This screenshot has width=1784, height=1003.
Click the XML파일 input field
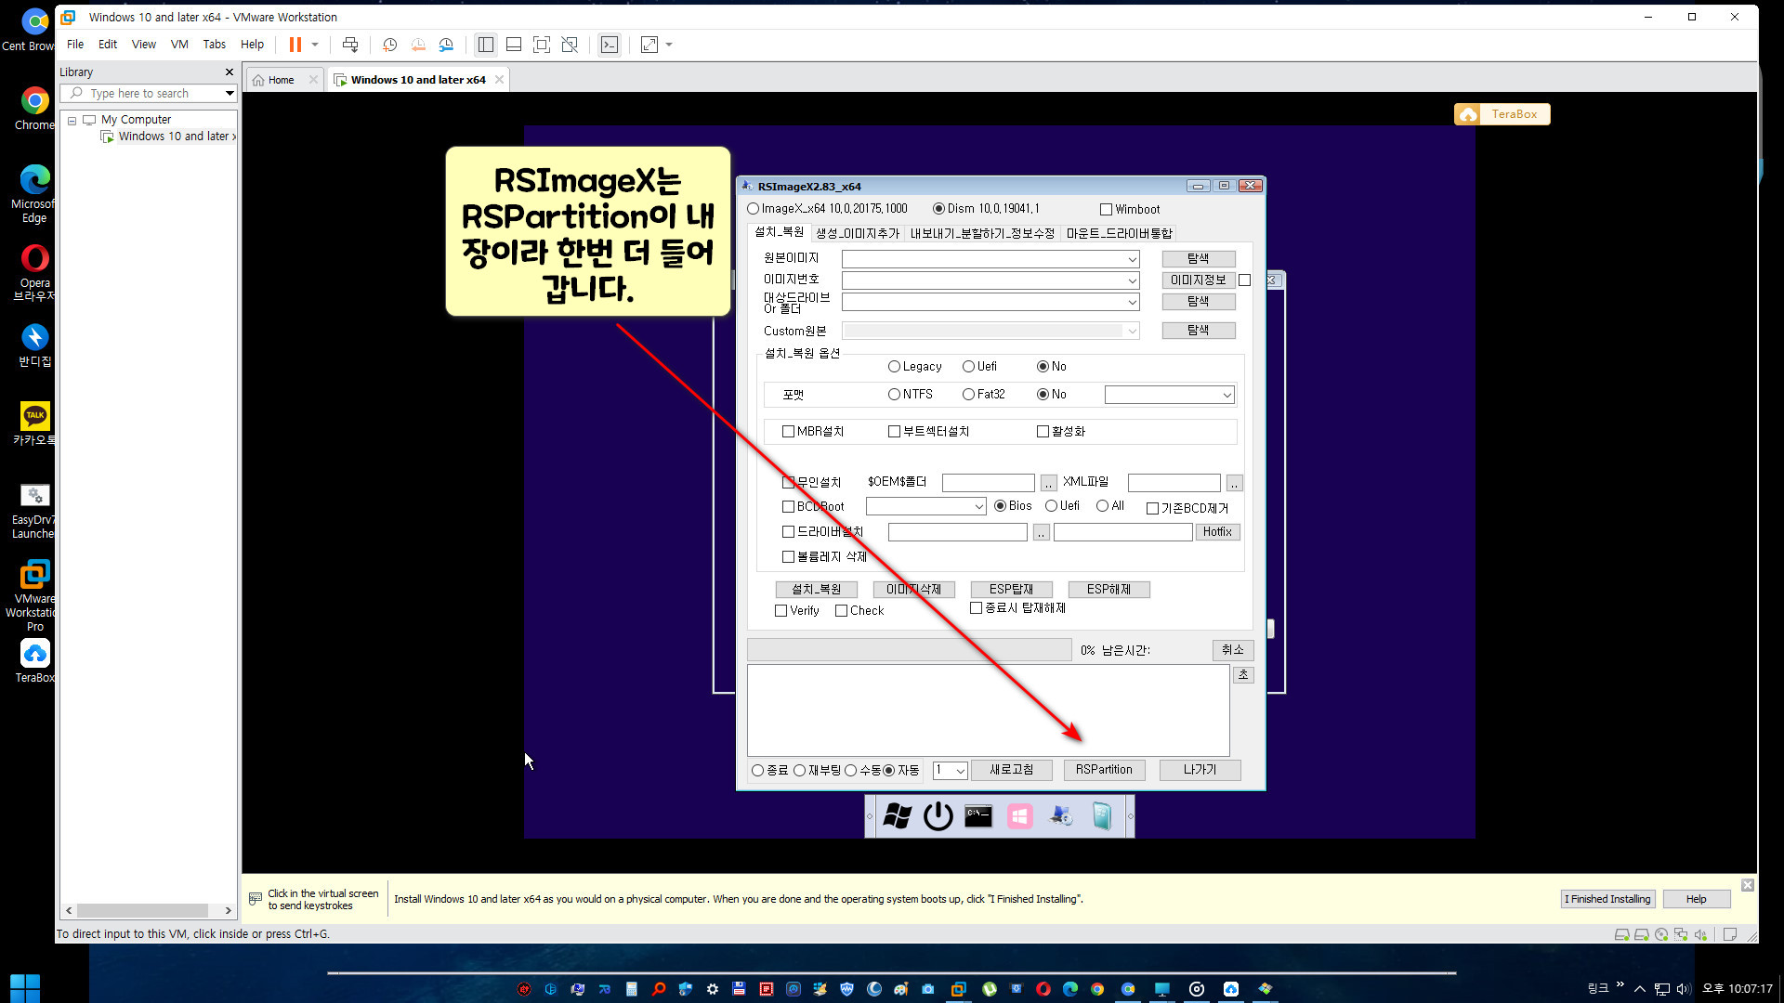[x=1174, y=483]
